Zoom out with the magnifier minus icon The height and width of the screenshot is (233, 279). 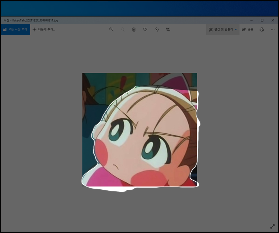click(x=123, y=29)
